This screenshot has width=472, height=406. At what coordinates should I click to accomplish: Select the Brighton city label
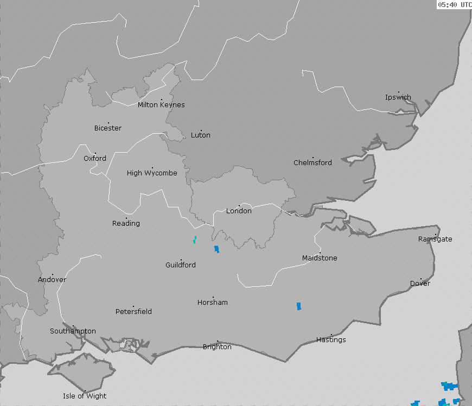[217, 346]
